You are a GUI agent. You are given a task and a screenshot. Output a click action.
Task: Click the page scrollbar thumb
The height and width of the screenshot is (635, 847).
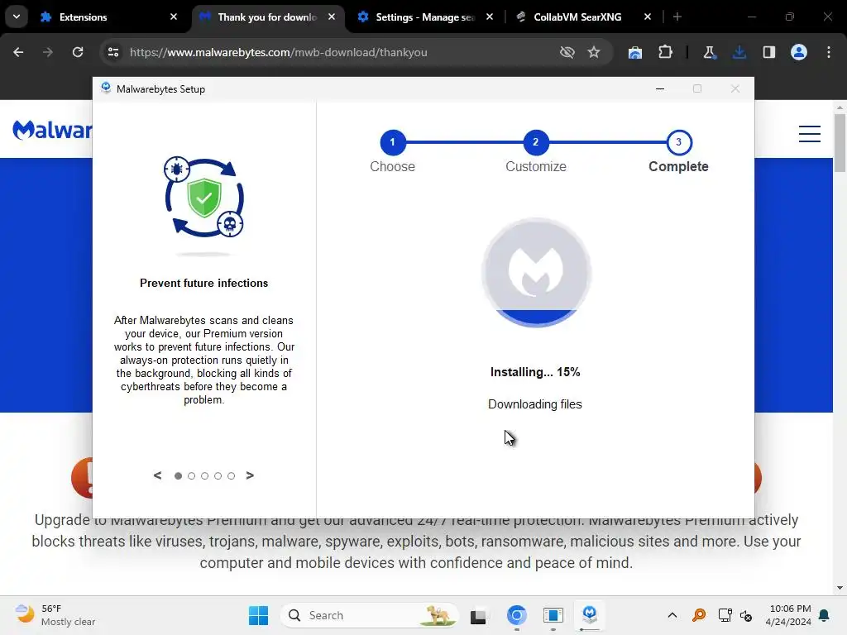tap(840, 143)
